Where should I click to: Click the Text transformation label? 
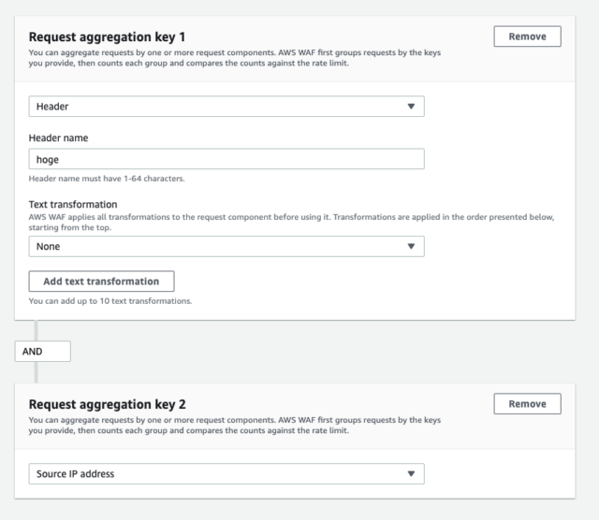point(73,204)
